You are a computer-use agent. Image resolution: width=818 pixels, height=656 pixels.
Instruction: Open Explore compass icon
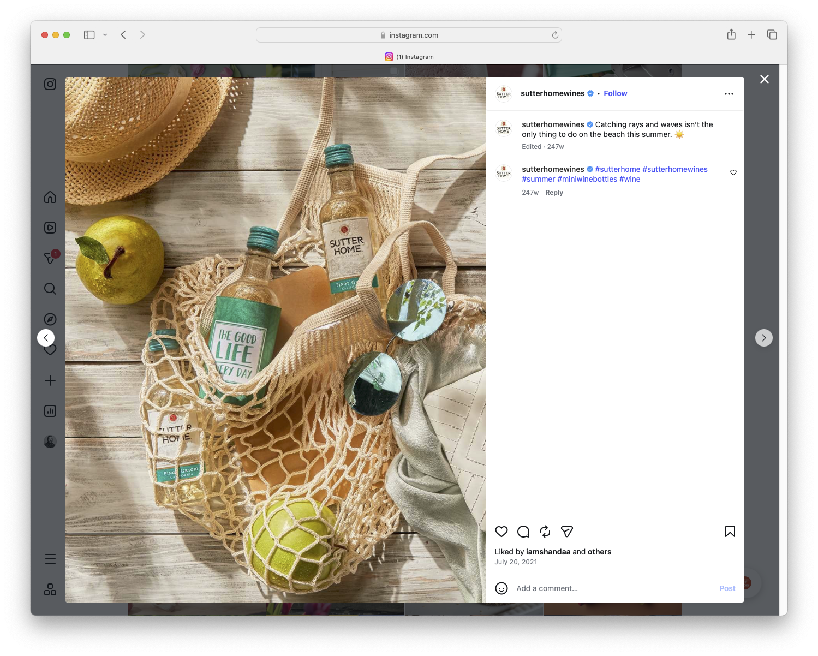coord(50,319)
